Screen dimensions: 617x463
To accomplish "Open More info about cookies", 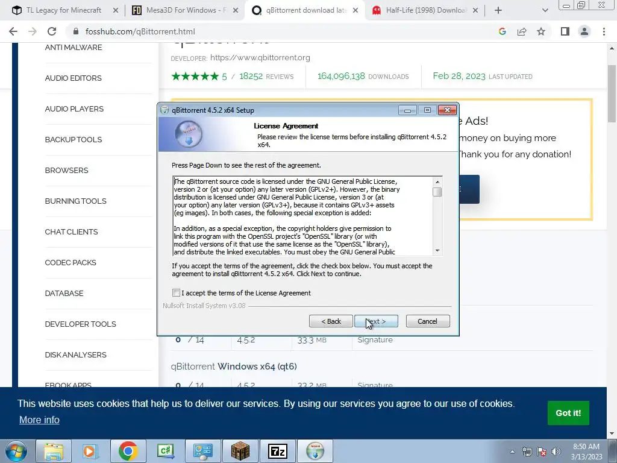I will 39,420.
